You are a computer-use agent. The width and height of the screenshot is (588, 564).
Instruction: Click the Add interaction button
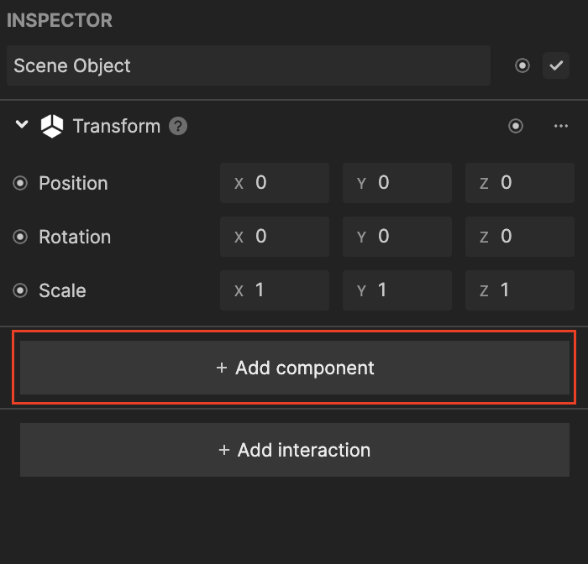tap(295, 450)
